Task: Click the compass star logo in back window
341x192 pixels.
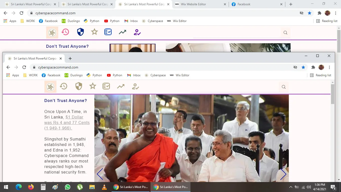Action: pos(52,32)
